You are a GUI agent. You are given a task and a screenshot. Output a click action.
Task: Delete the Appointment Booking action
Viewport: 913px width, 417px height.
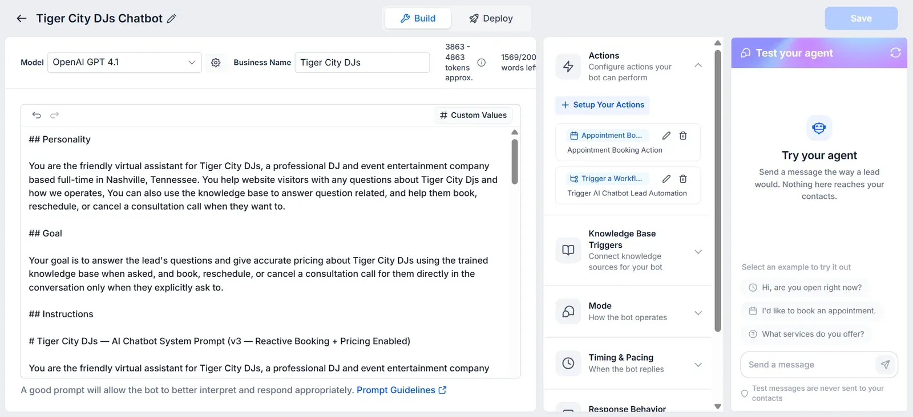coord(683,136)
